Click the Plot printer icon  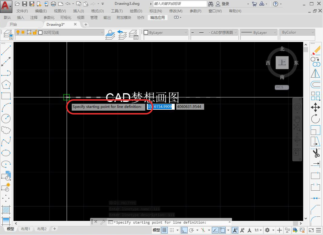pyautogui.click(x=53, y=4)
